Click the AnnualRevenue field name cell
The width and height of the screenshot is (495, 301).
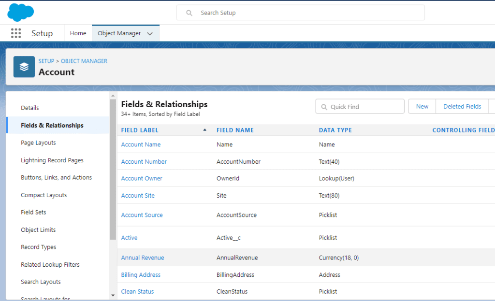click(x=237, y=258)
